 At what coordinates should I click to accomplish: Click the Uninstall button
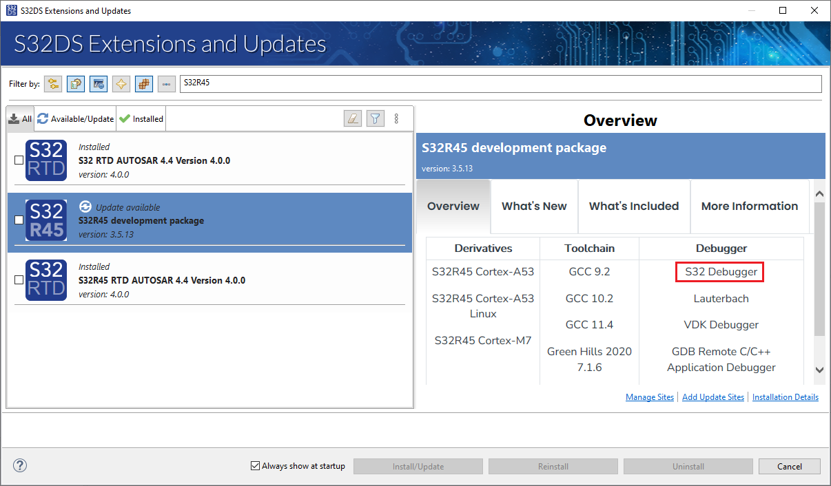(688, 466)
